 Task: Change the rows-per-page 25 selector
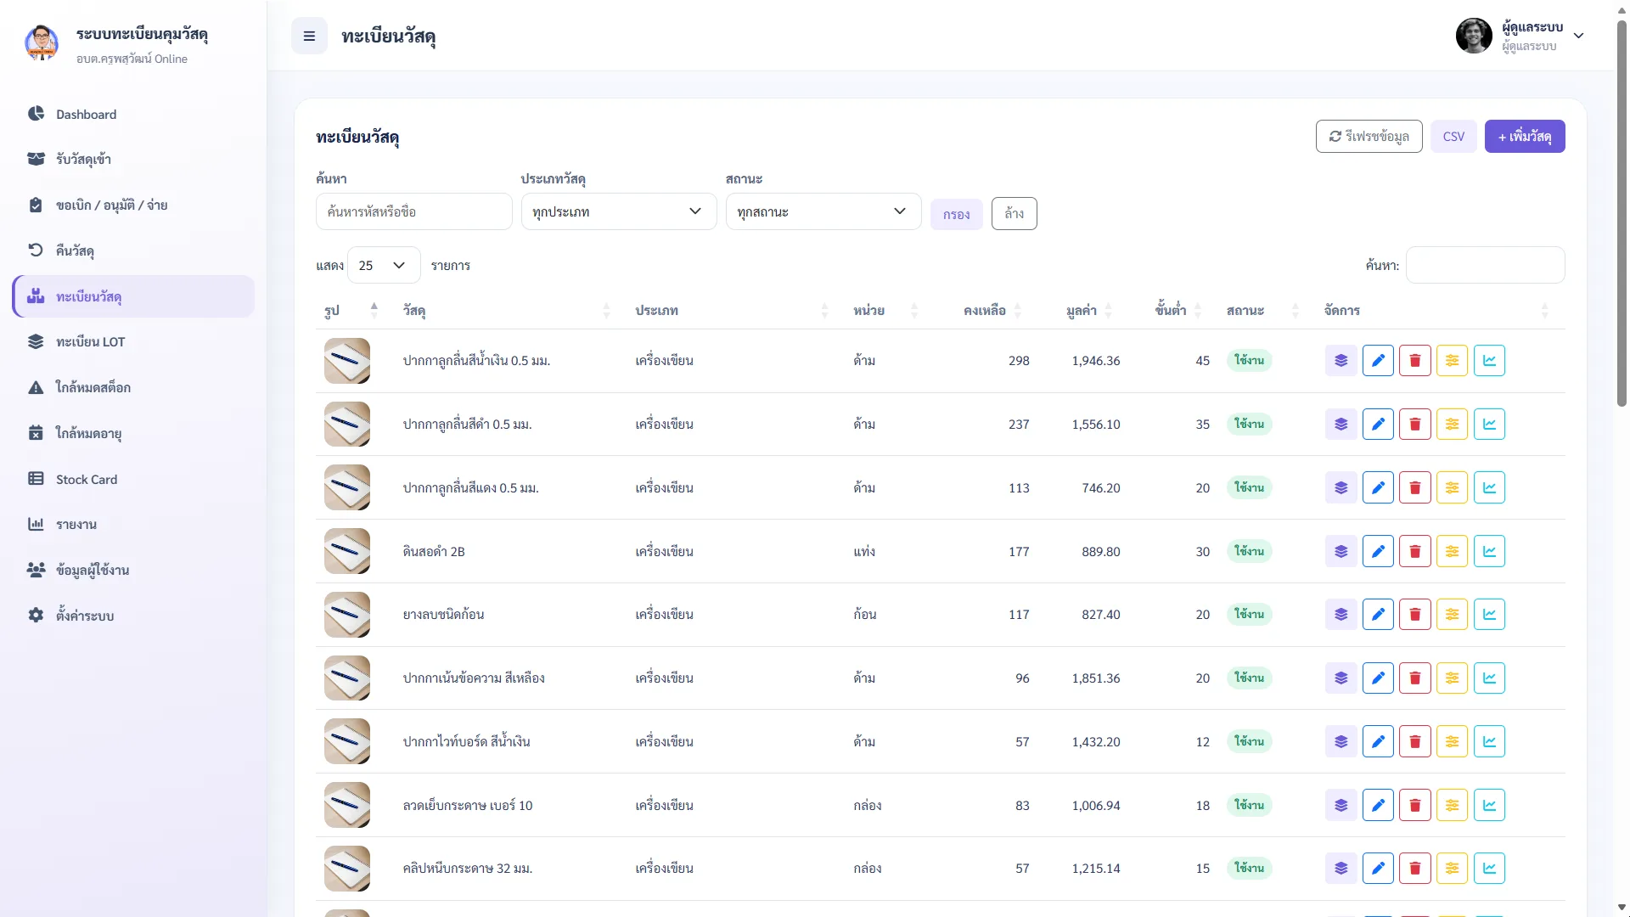pos(384,265)
